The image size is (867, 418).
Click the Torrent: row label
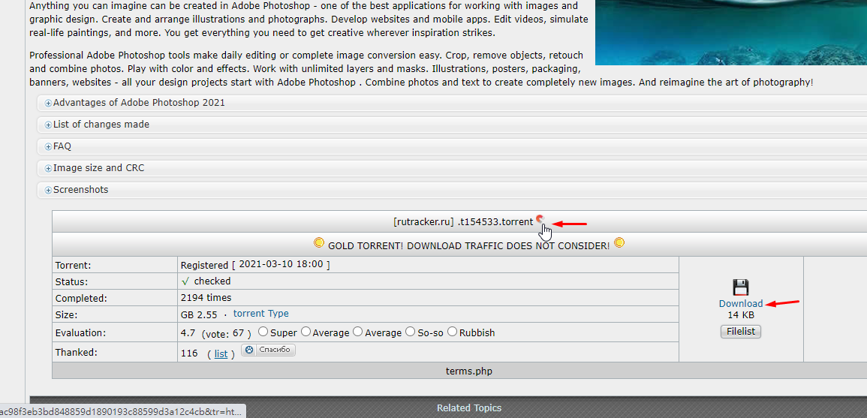(x=73, y=266)
